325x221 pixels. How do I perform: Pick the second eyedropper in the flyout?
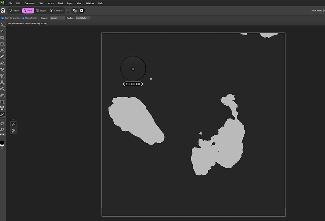point(14,130)
